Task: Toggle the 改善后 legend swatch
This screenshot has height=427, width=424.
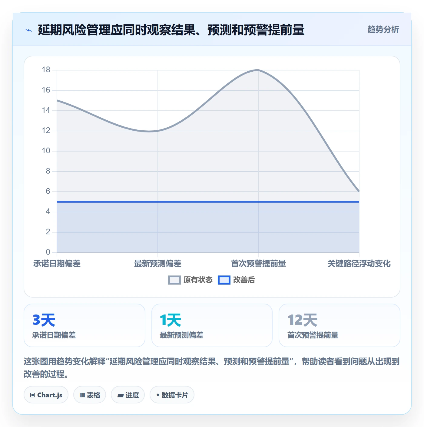Action: pos(224,280)
